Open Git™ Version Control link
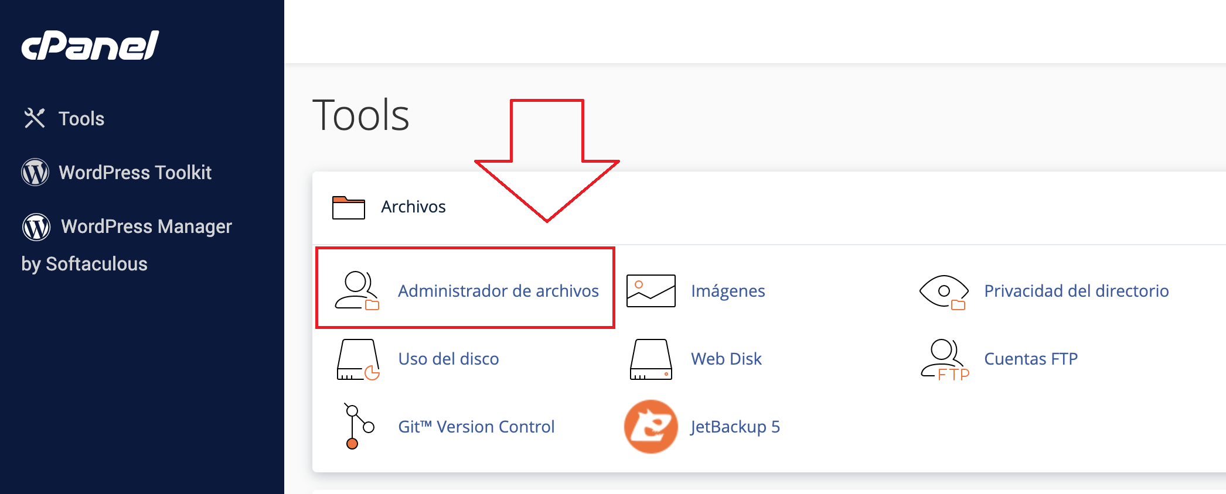Viewport: 1226px width, 494px height. click(476, 427)
